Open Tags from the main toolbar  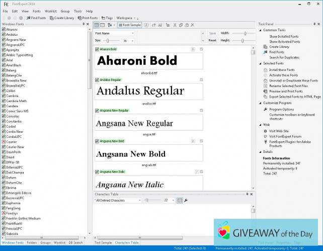click(107, 18)
